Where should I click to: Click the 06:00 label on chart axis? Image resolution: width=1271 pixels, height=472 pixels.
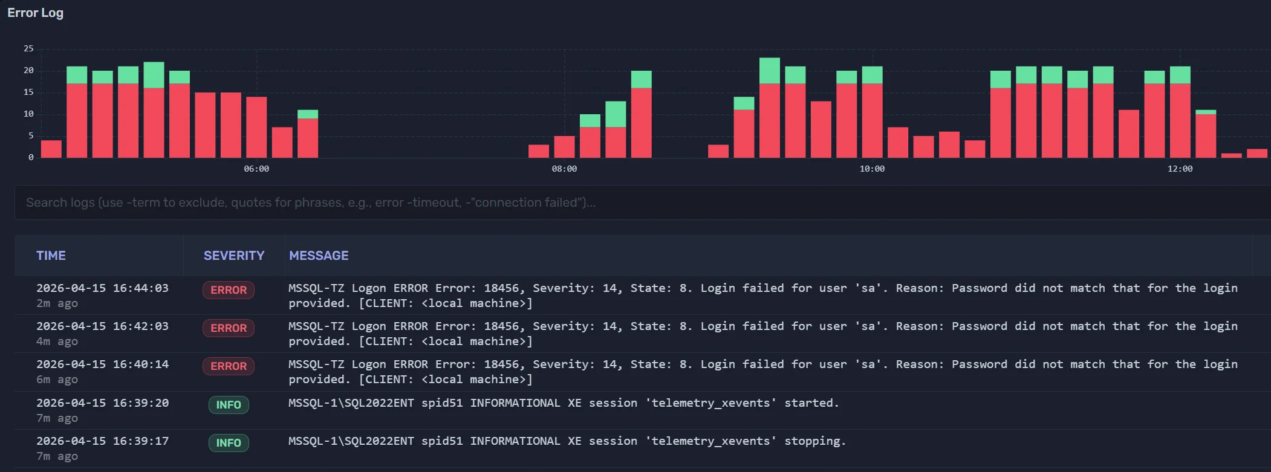[x=256, y=169]
